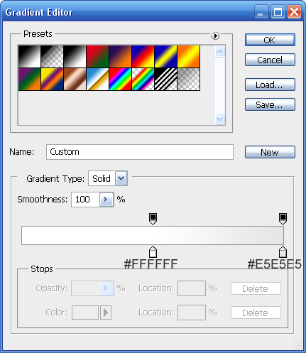Open the stop Color arrow menu

click(106, 313)
